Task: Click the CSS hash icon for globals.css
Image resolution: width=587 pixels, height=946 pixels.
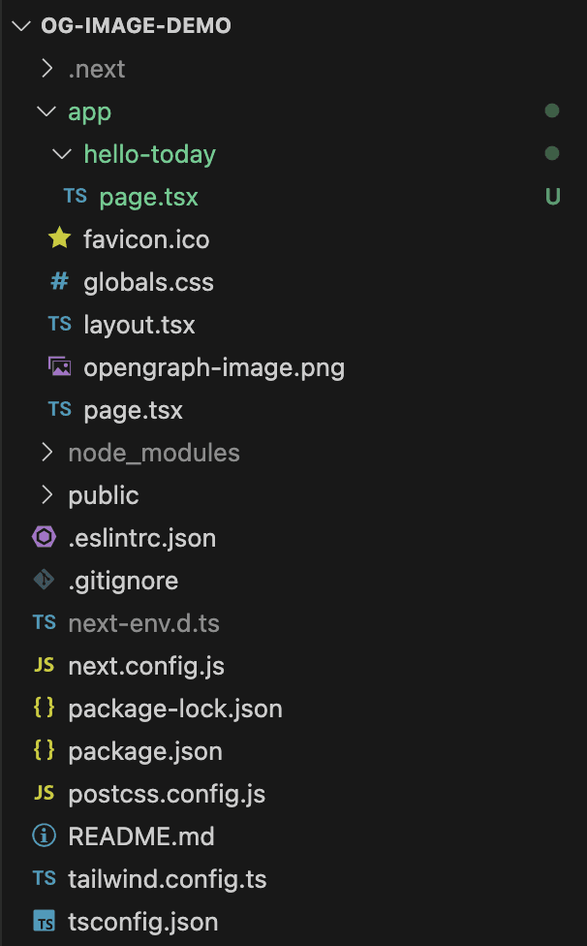Action: pyautogui.click(x=59, y=281)
